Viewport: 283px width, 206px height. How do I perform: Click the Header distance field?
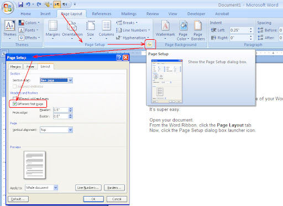coord(61,110)
